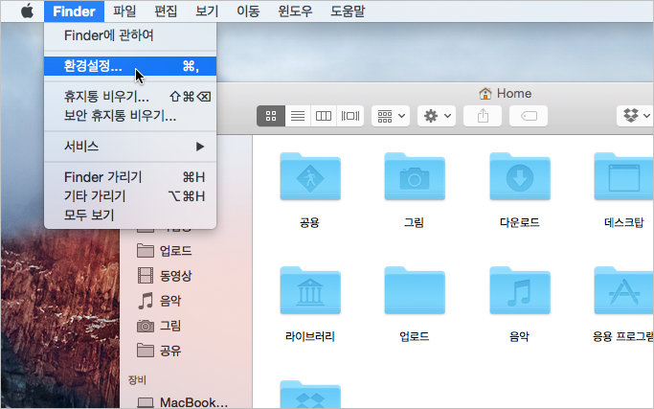The width and height of the screenshot is (654, 409).
Task: Choose 휴지통 비우기... menu entry
Action: 130,97
